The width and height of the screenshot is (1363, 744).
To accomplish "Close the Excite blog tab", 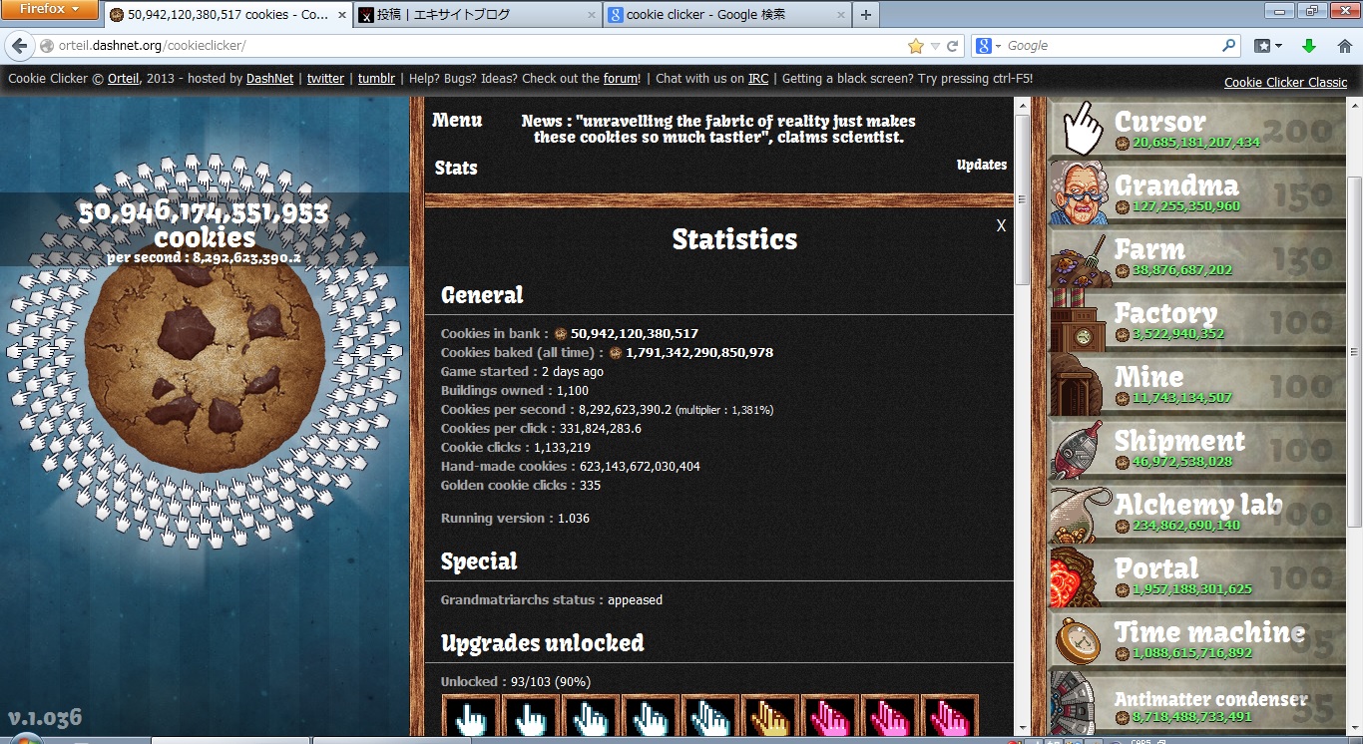I will pyautogui.click(x=591, y=15).
